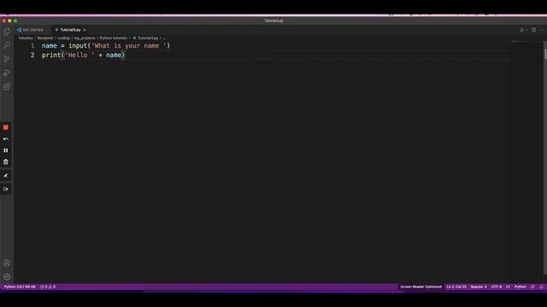Open the Extensions view
The height and width of the screenshot is (307, 547).
(7, 86)
